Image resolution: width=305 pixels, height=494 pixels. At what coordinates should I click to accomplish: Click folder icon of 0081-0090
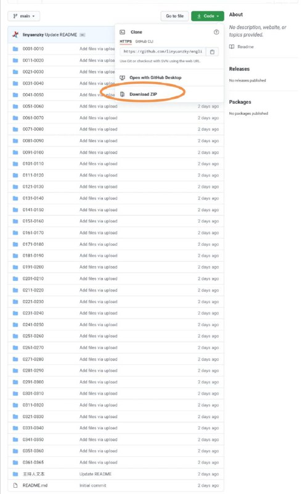coord(15,141)
